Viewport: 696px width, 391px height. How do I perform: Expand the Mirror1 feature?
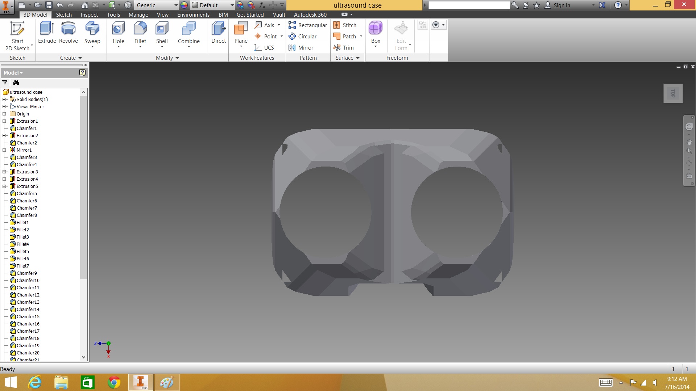point(4,150)
